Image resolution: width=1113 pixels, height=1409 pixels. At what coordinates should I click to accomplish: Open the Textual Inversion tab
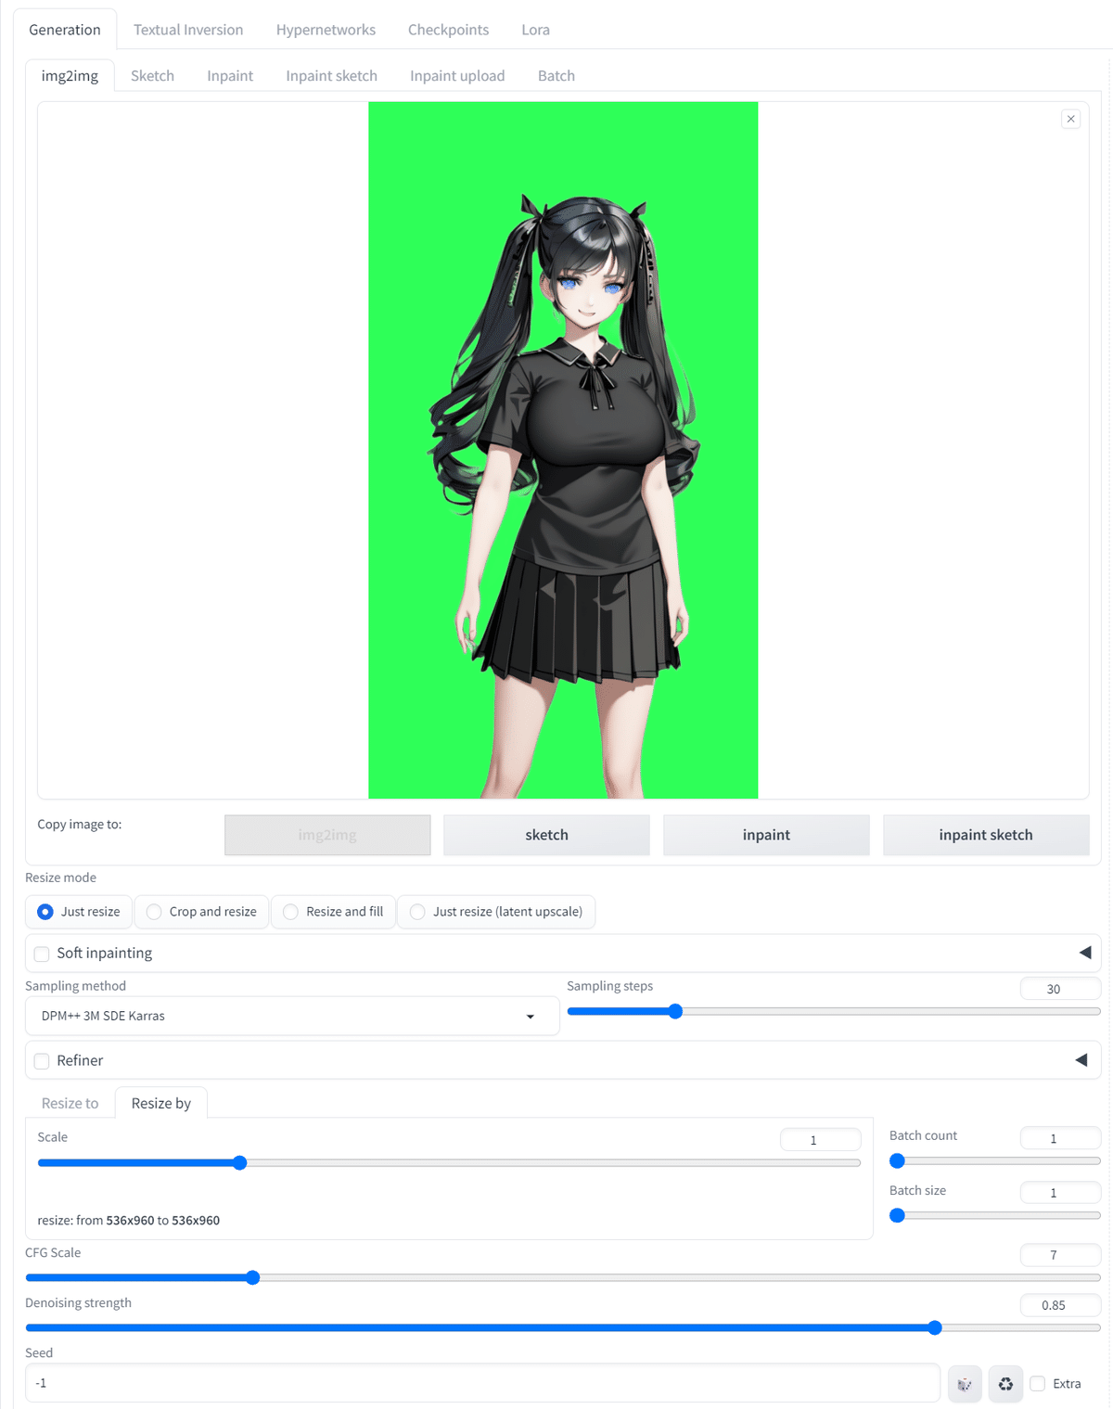pos(187,29)
